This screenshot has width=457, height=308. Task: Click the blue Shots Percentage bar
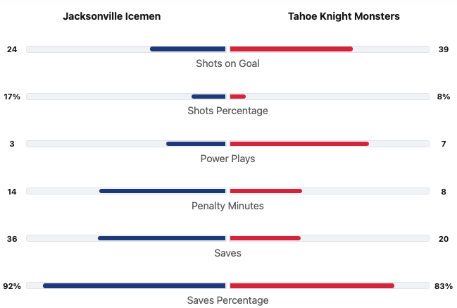[208, 97]
